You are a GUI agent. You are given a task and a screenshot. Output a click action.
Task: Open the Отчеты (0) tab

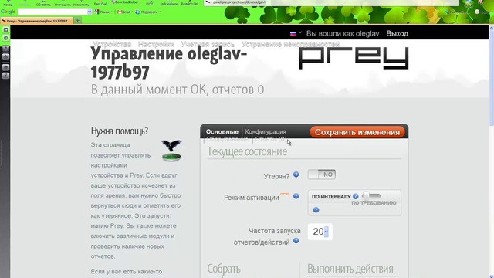coord(271,139)
